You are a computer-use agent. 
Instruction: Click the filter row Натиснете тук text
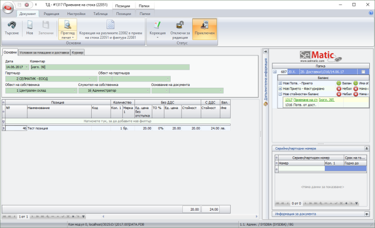[x=118, y=121]
